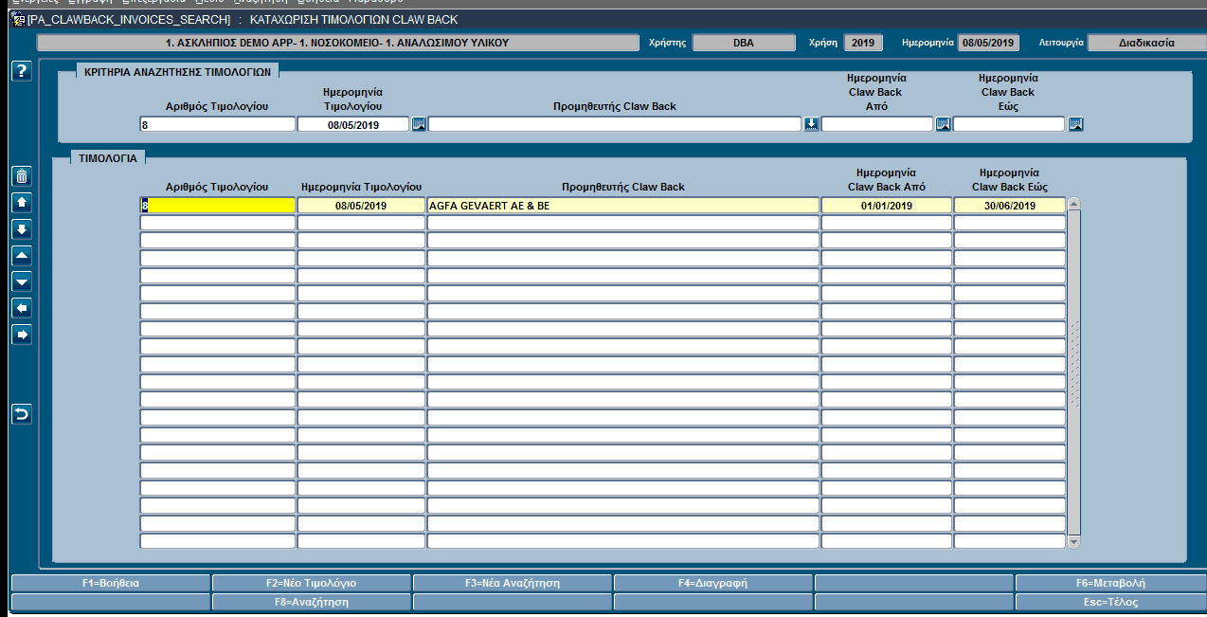Viewport: 1207px width, 617px height.
Task: Click the ΚΡΙΤΗΡΙΑ ΑΝΑΖΗΤΗΣΗΣ ΤΙΜΟΛΟΓΙΩΝ section label
Action: click(178, 71)
